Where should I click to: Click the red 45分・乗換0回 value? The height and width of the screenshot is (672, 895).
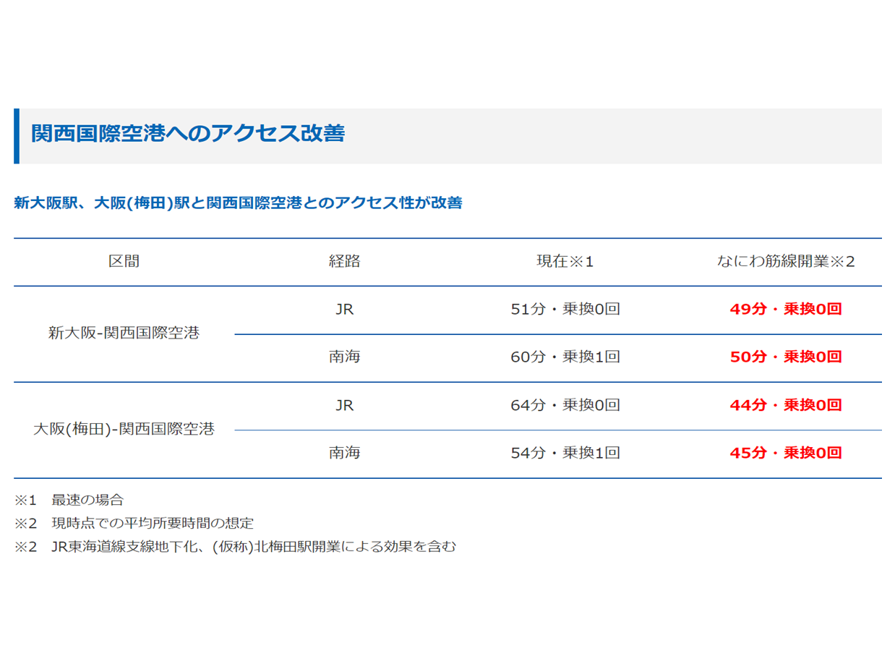785,454
